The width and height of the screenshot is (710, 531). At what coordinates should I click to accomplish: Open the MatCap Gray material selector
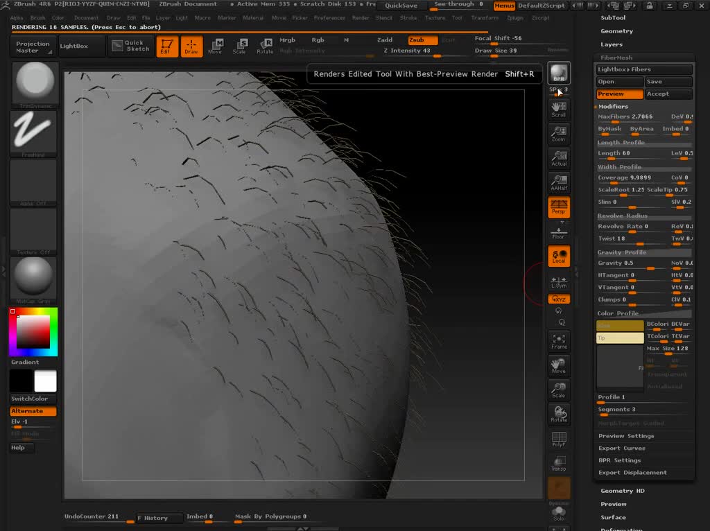point(33,280)
